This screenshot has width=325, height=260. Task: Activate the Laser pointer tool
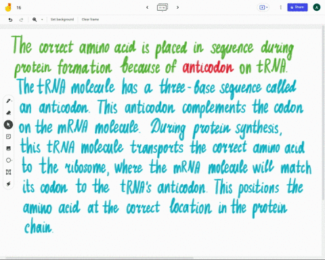(x=8, y=184)
